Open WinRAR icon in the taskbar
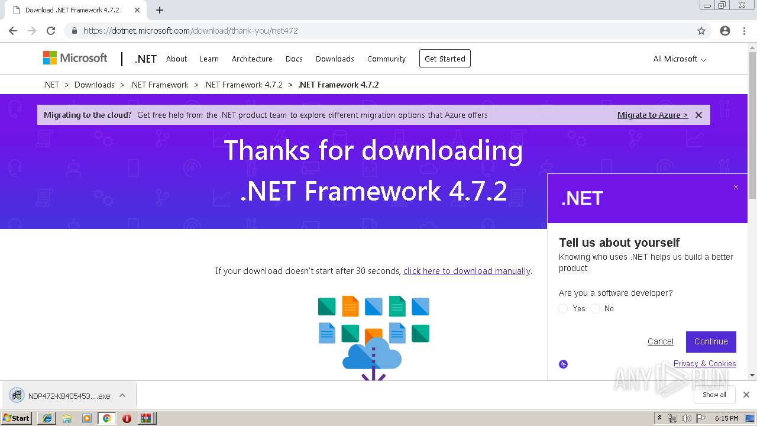 click(146, 418)
